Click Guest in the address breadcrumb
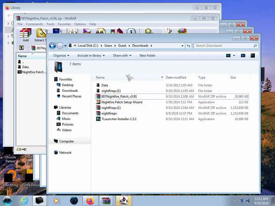 click(122, 46)
